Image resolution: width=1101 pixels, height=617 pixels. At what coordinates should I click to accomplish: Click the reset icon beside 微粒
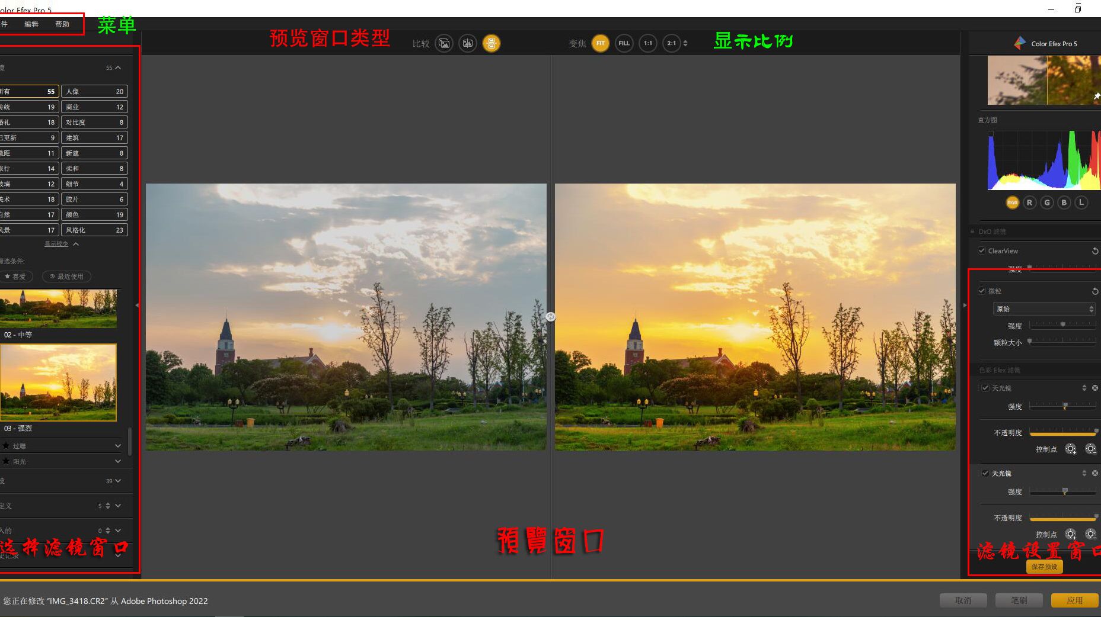(x=1095, y=291)
